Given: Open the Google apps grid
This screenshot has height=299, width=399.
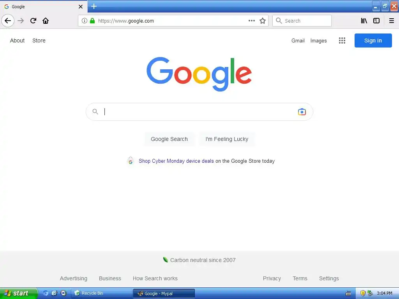Looking at the screenshot, I should point(342,40).
